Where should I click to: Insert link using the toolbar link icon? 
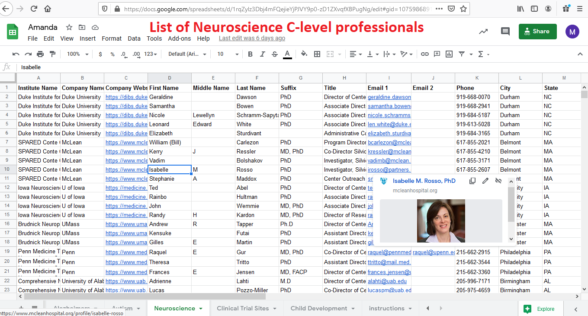[425, 54]
